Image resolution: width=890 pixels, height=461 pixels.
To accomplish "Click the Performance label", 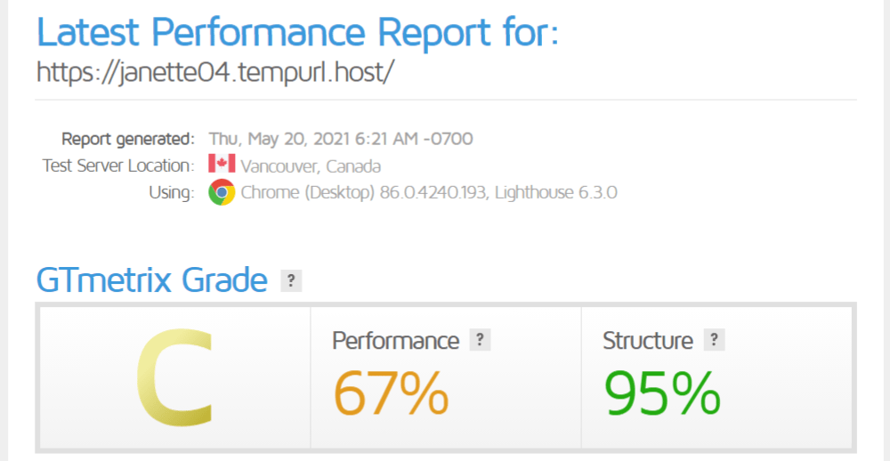I will point(395,341).
